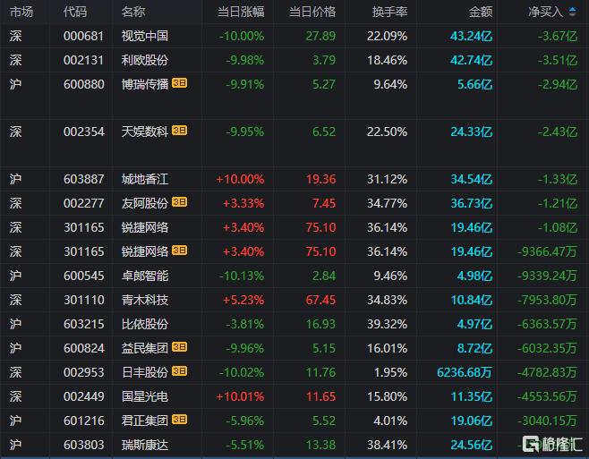Open the 比依股份 stock name
589x459 pixels.
click(x=145, y=324)
